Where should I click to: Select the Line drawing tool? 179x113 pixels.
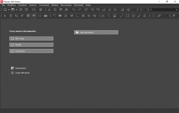(x=122, y=16)
